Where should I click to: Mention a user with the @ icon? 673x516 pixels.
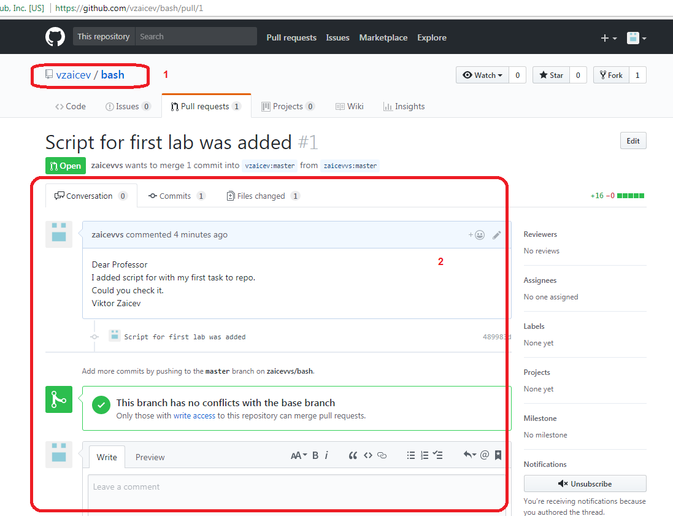click(485, 455)
